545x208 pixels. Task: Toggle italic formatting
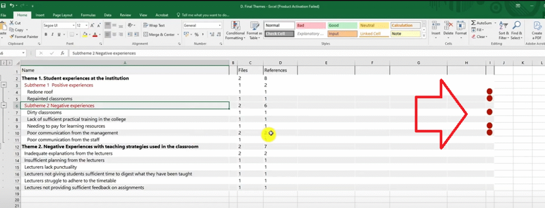tap(53, 34)
